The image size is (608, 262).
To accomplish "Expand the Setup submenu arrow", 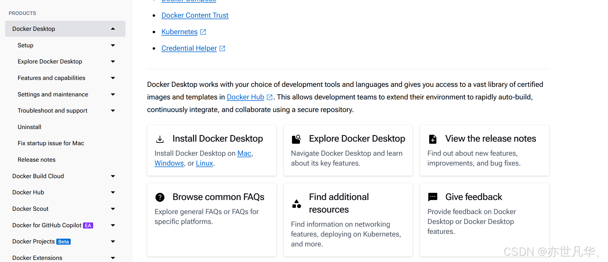I will [x=113, y=45].
